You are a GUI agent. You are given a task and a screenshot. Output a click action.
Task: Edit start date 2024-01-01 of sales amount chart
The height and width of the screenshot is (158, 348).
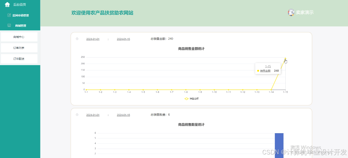93,39
